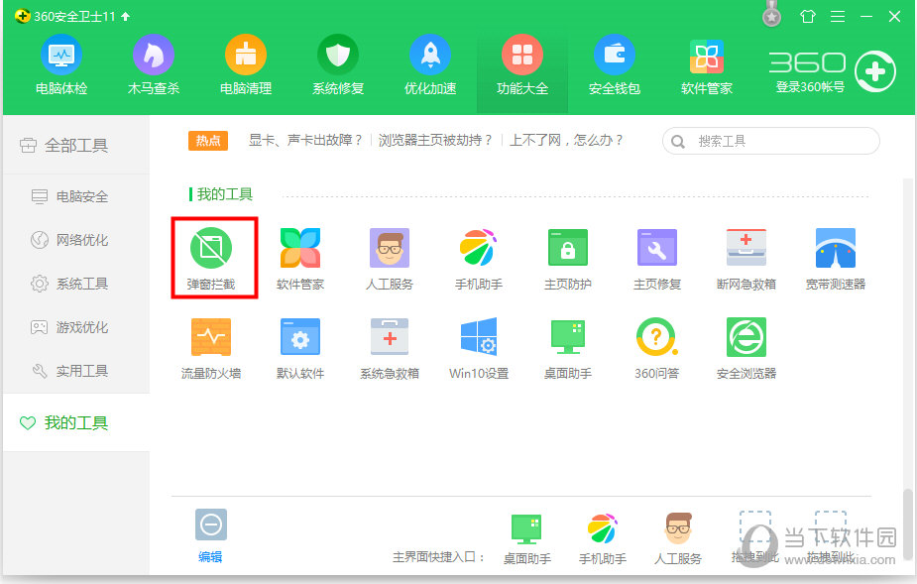Launch 断网急救箱 tool
Viewport: 917px width, 584px height.
click(x=746, y=259)
